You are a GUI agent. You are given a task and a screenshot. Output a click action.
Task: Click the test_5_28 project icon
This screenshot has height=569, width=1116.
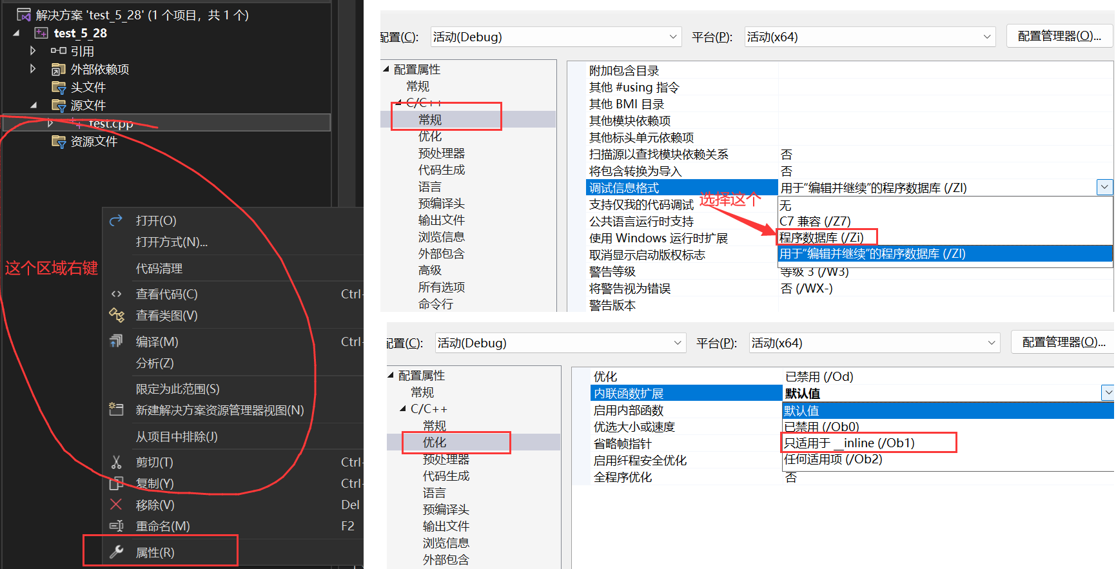point(41,33)
